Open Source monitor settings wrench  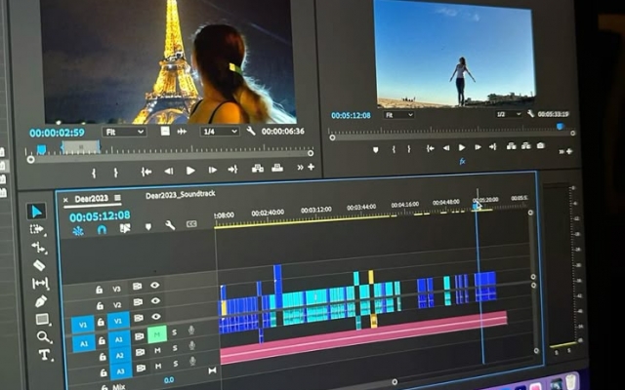coord(251,131)
